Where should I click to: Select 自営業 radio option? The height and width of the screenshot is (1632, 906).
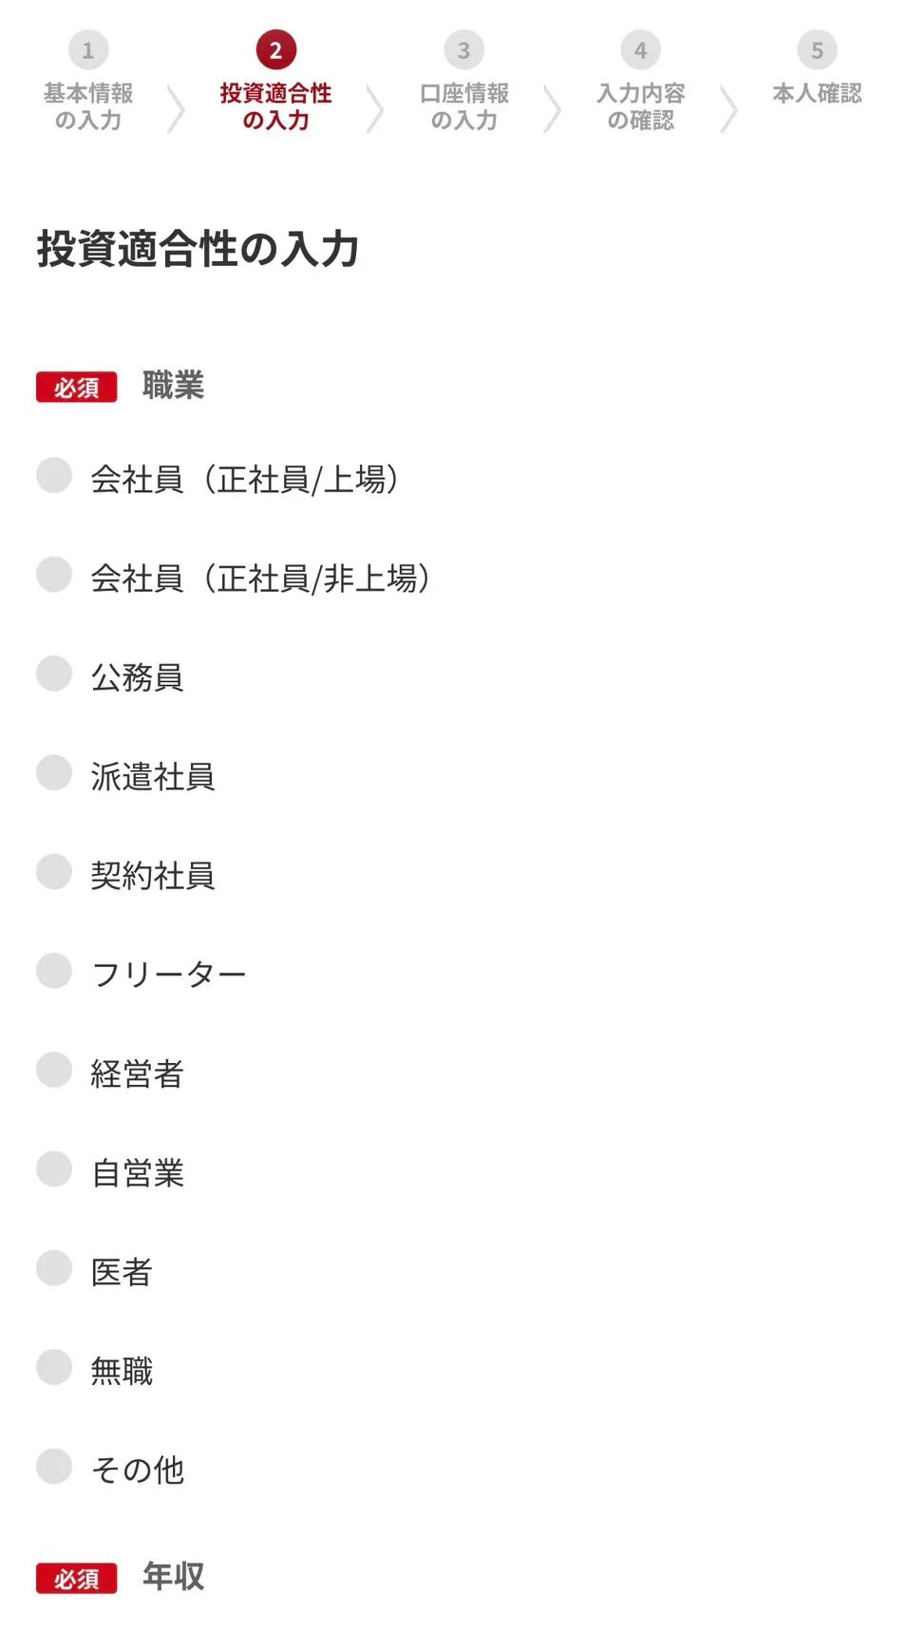click(x=54, y=1169)
